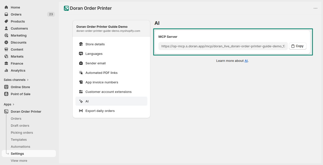Click the Home house icon
Viewport: 323px width, 165px height.
point(6,7)
